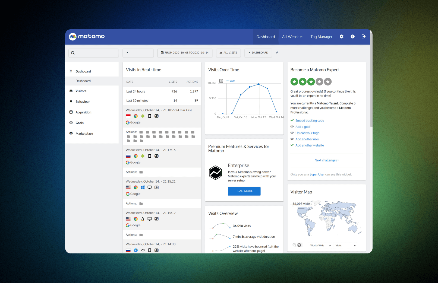Click Windows icon in 21:15:21 visit

click(143, 187)
